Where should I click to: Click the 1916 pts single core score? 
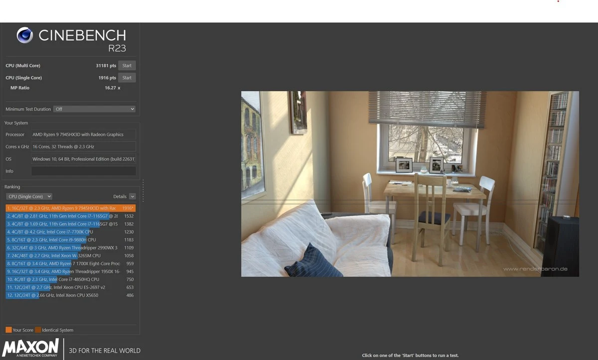coord(107,78)
